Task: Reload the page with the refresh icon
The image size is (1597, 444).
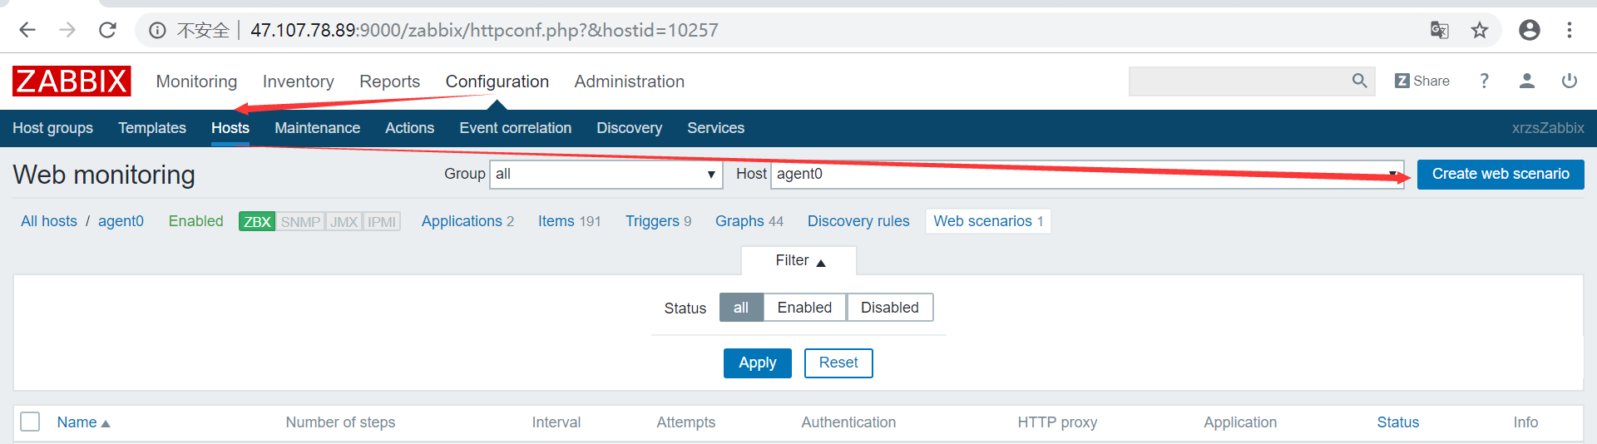Action: (107, 30)
